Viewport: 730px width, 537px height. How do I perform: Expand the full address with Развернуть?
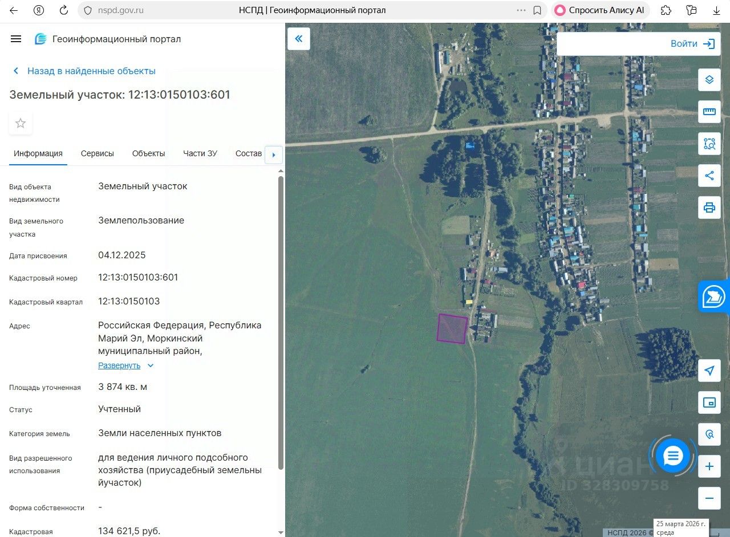click(x=126, y=365)
